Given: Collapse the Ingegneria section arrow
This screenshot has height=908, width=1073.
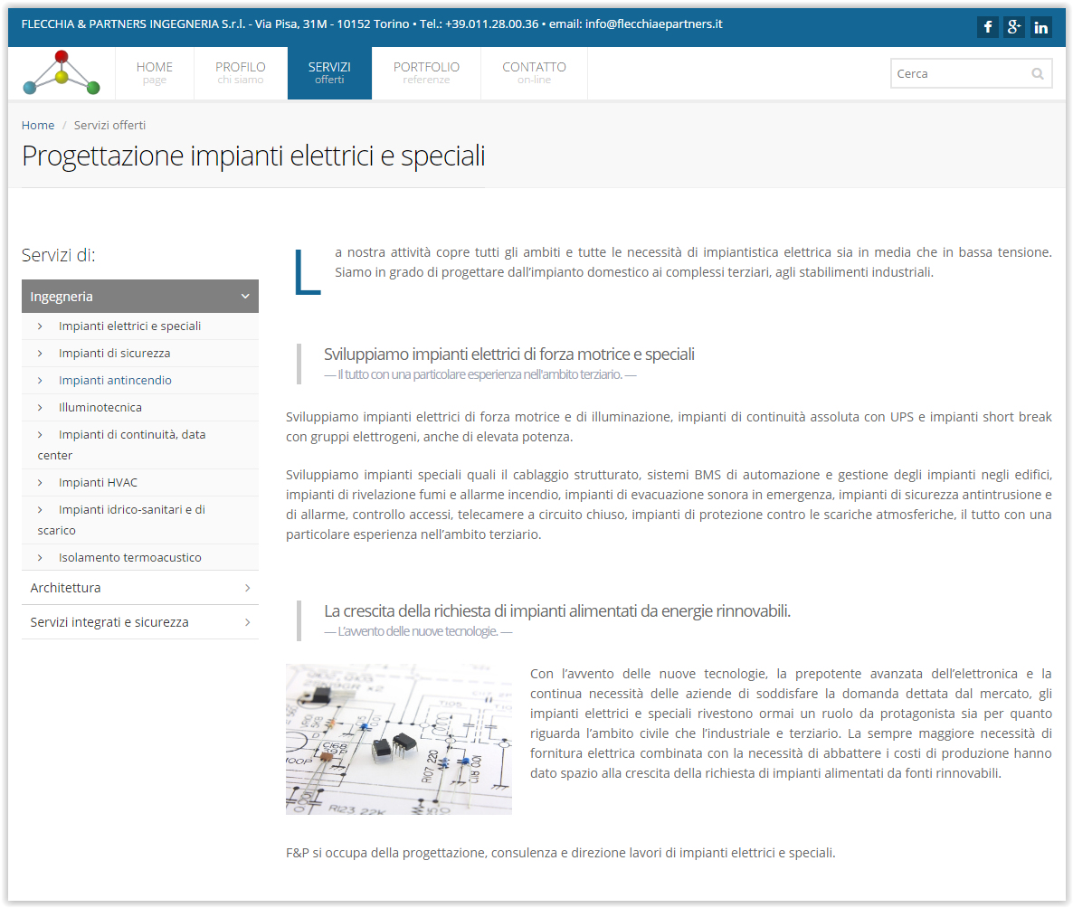Looking at the screenshot, I should point(246,297).
